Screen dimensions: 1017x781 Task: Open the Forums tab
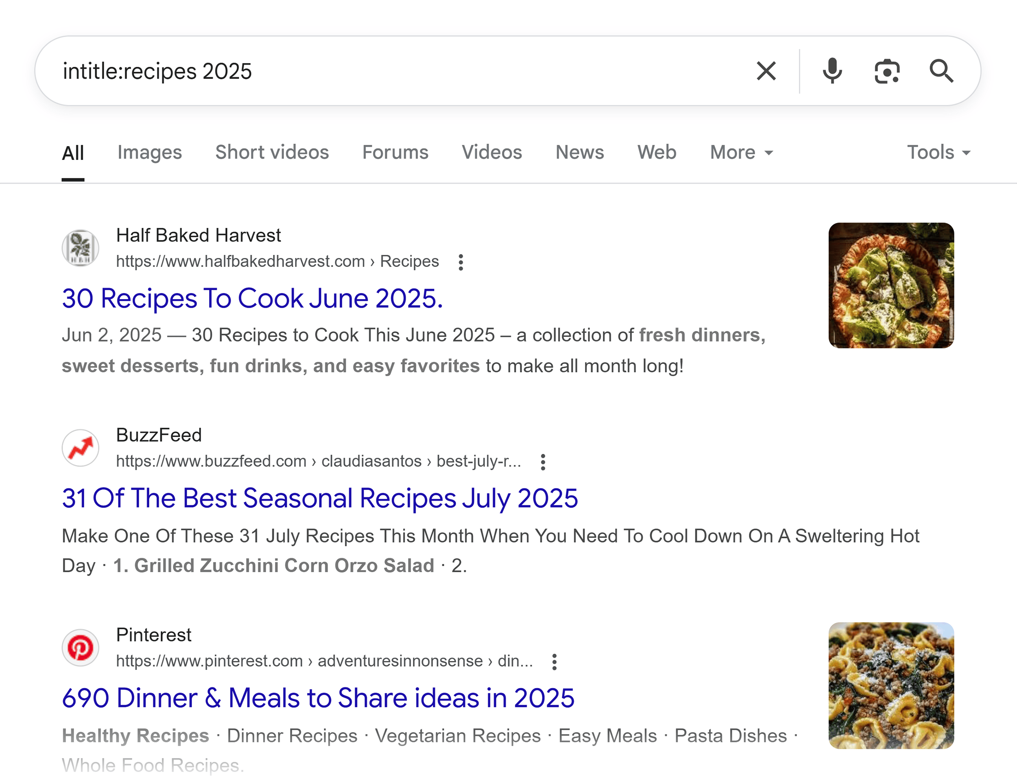coord(395,153)
